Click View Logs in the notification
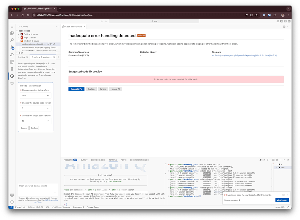 282,200
